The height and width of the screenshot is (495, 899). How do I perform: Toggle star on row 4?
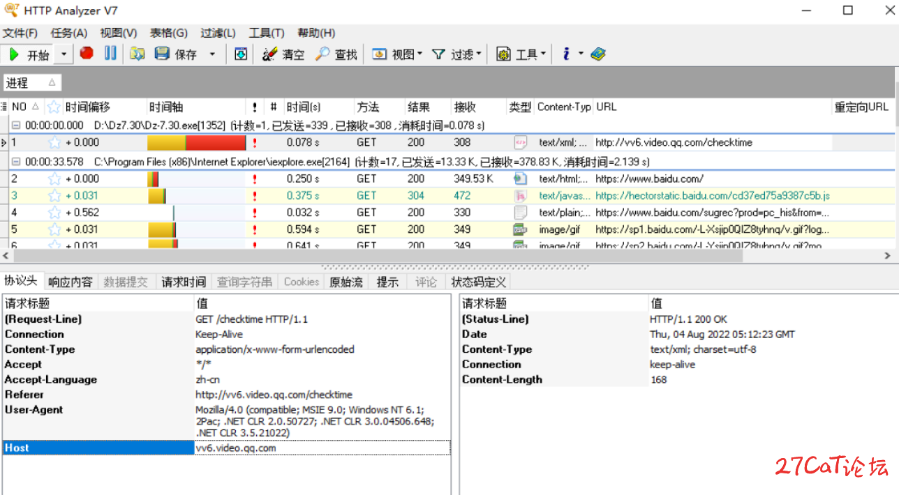click(54, 213)
